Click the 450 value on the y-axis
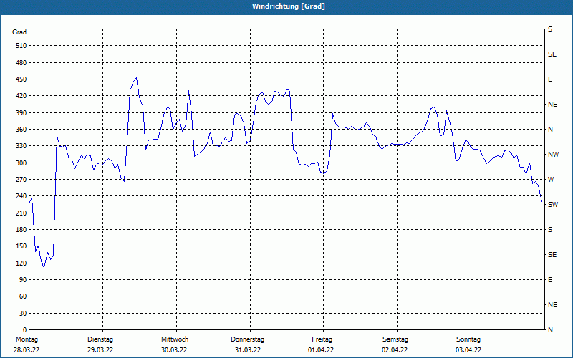Screen dimensions: 573x358 (x=21, y=79)
